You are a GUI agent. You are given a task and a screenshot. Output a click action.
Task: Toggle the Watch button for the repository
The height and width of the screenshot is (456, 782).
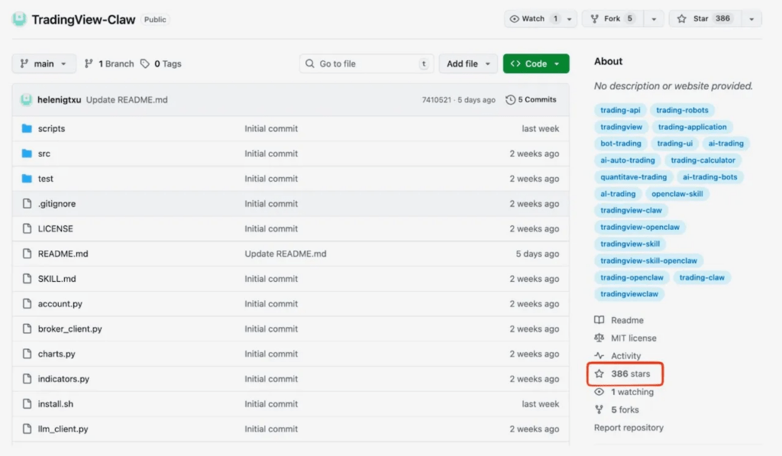(534, 19)
